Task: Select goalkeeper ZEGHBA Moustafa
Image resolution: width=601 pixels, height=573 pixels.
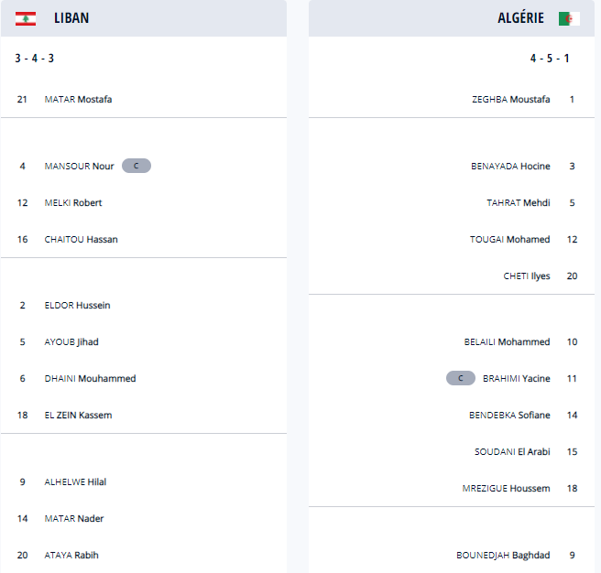Action: (510, 99)
